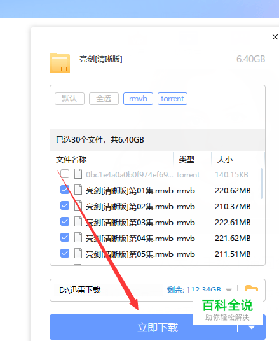
Task: Toggle the rmvb file type filter
Action: click(138, 99)
